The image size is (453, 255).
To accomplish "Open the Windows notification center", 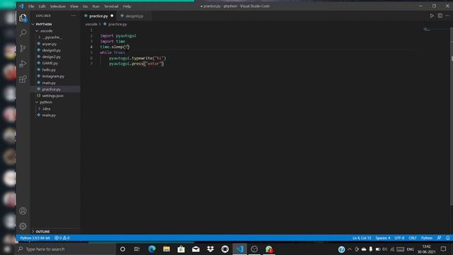I will coord(444,249).
